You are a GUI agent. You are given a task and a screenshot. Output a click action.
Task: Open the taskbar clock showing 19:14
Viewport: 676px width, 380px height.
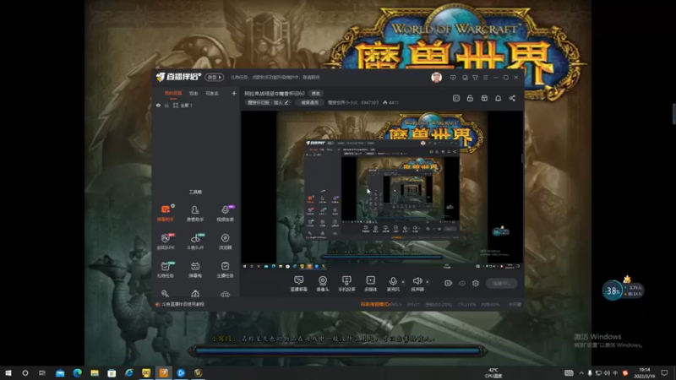(644, 372)
